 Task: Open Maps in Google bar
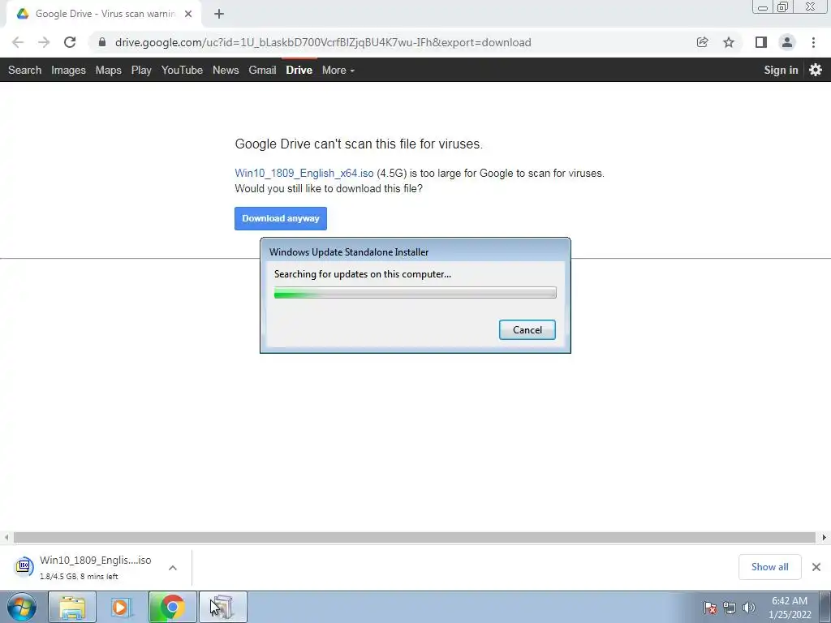coord(108,70)
